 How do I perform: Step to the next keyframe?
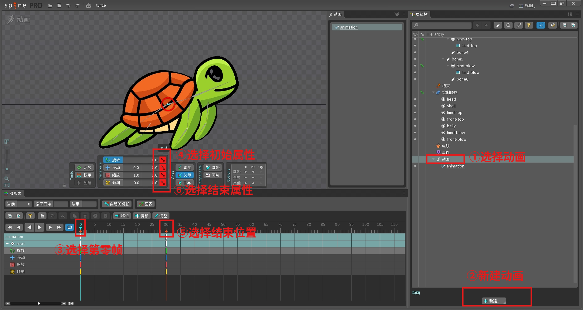click(x=50, y=227)
